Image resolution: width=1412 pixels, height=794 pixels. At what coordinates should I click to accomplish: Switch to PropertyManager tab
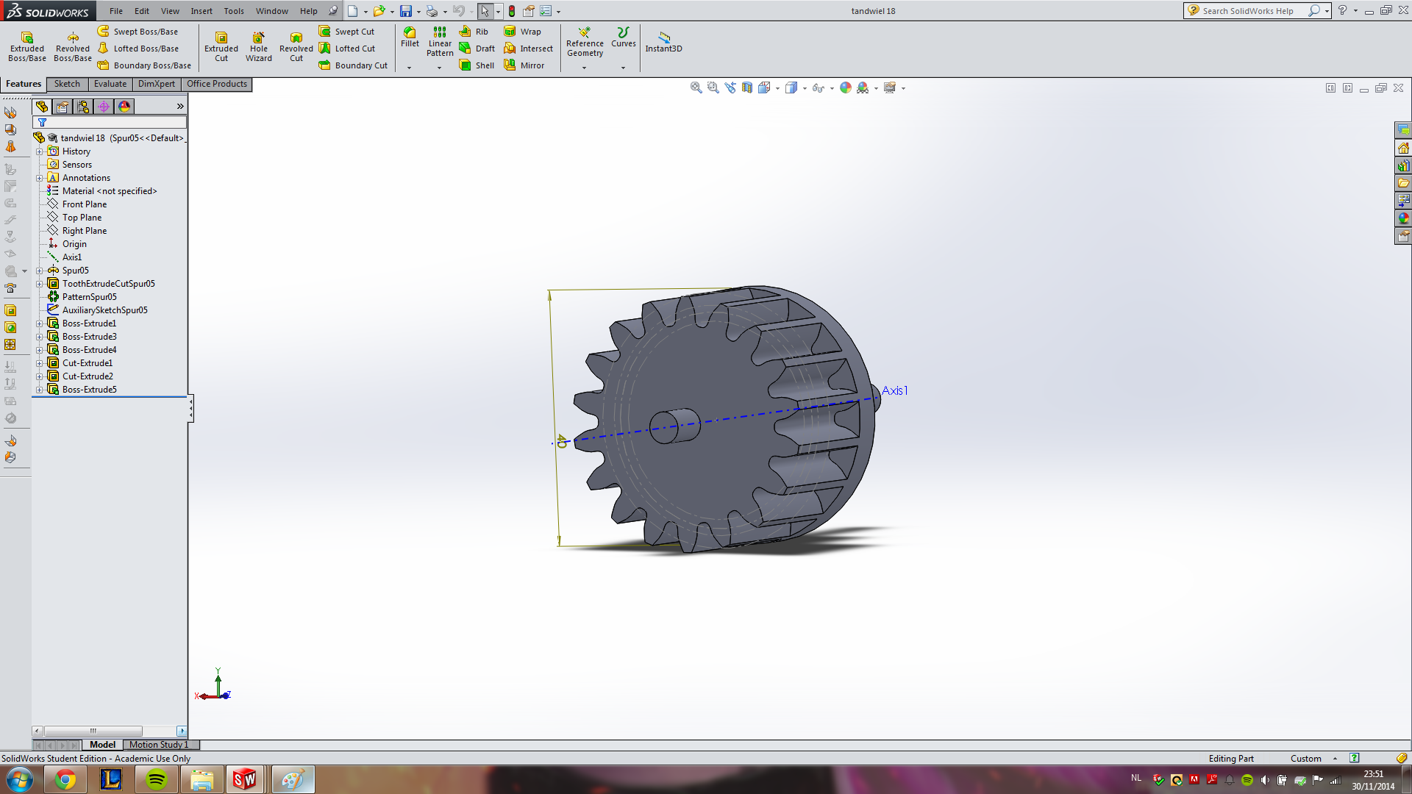63,107
